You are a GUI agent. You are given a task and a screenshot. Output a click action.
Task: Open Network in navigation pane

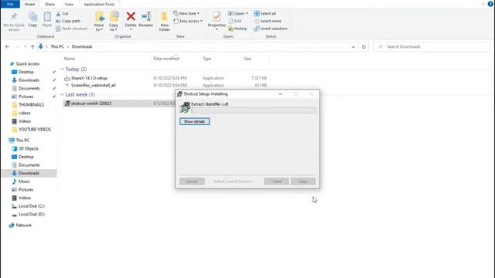coord(23,225)
